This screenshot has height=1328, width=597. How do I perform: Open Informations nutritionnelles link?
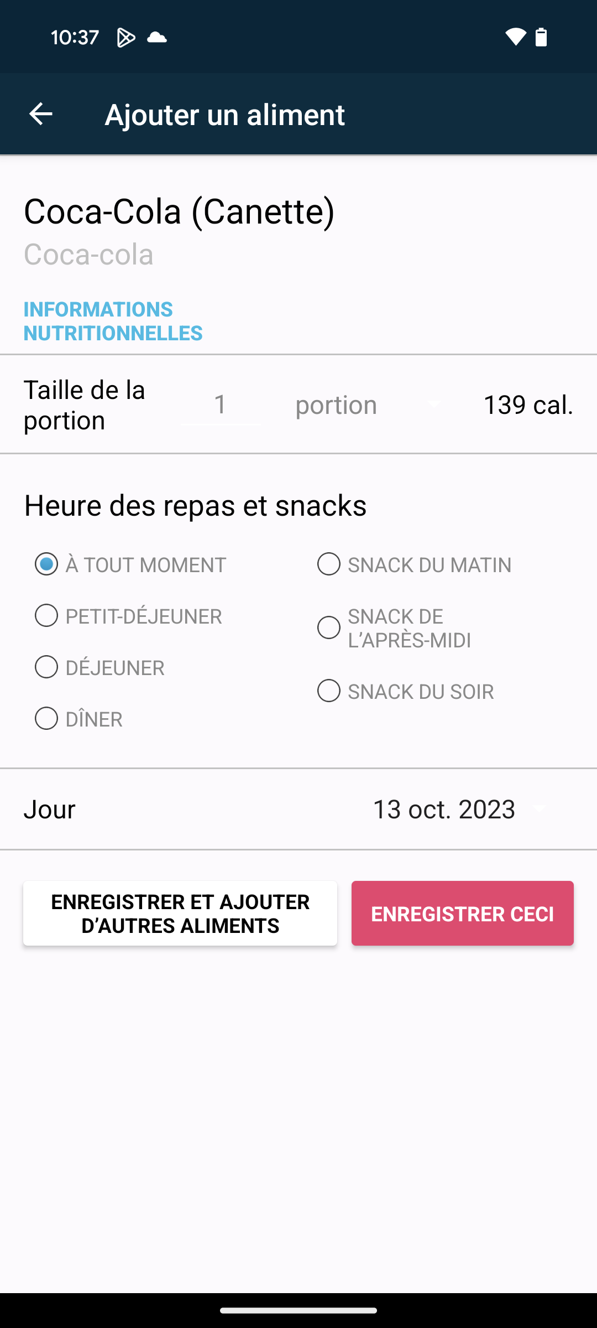click(113, 321)
